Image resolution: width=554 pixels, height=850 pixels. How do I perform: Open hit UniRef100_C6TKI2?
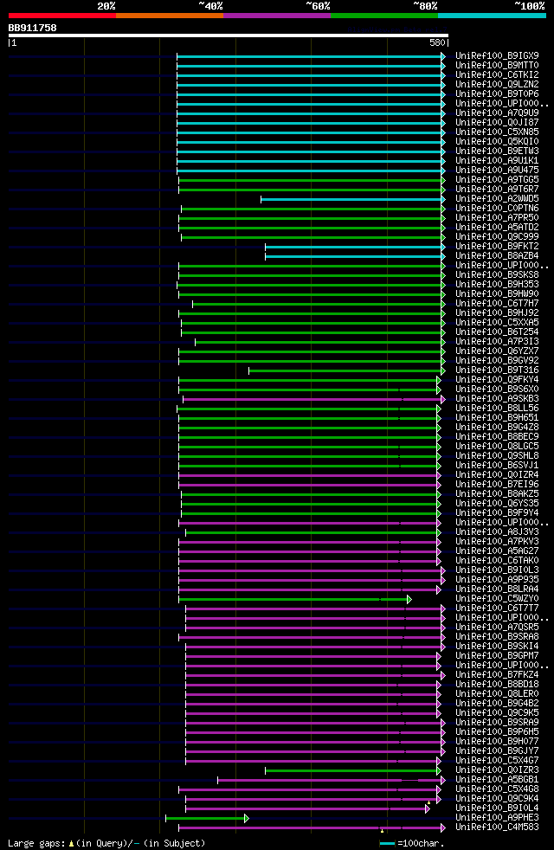point(497,74)
